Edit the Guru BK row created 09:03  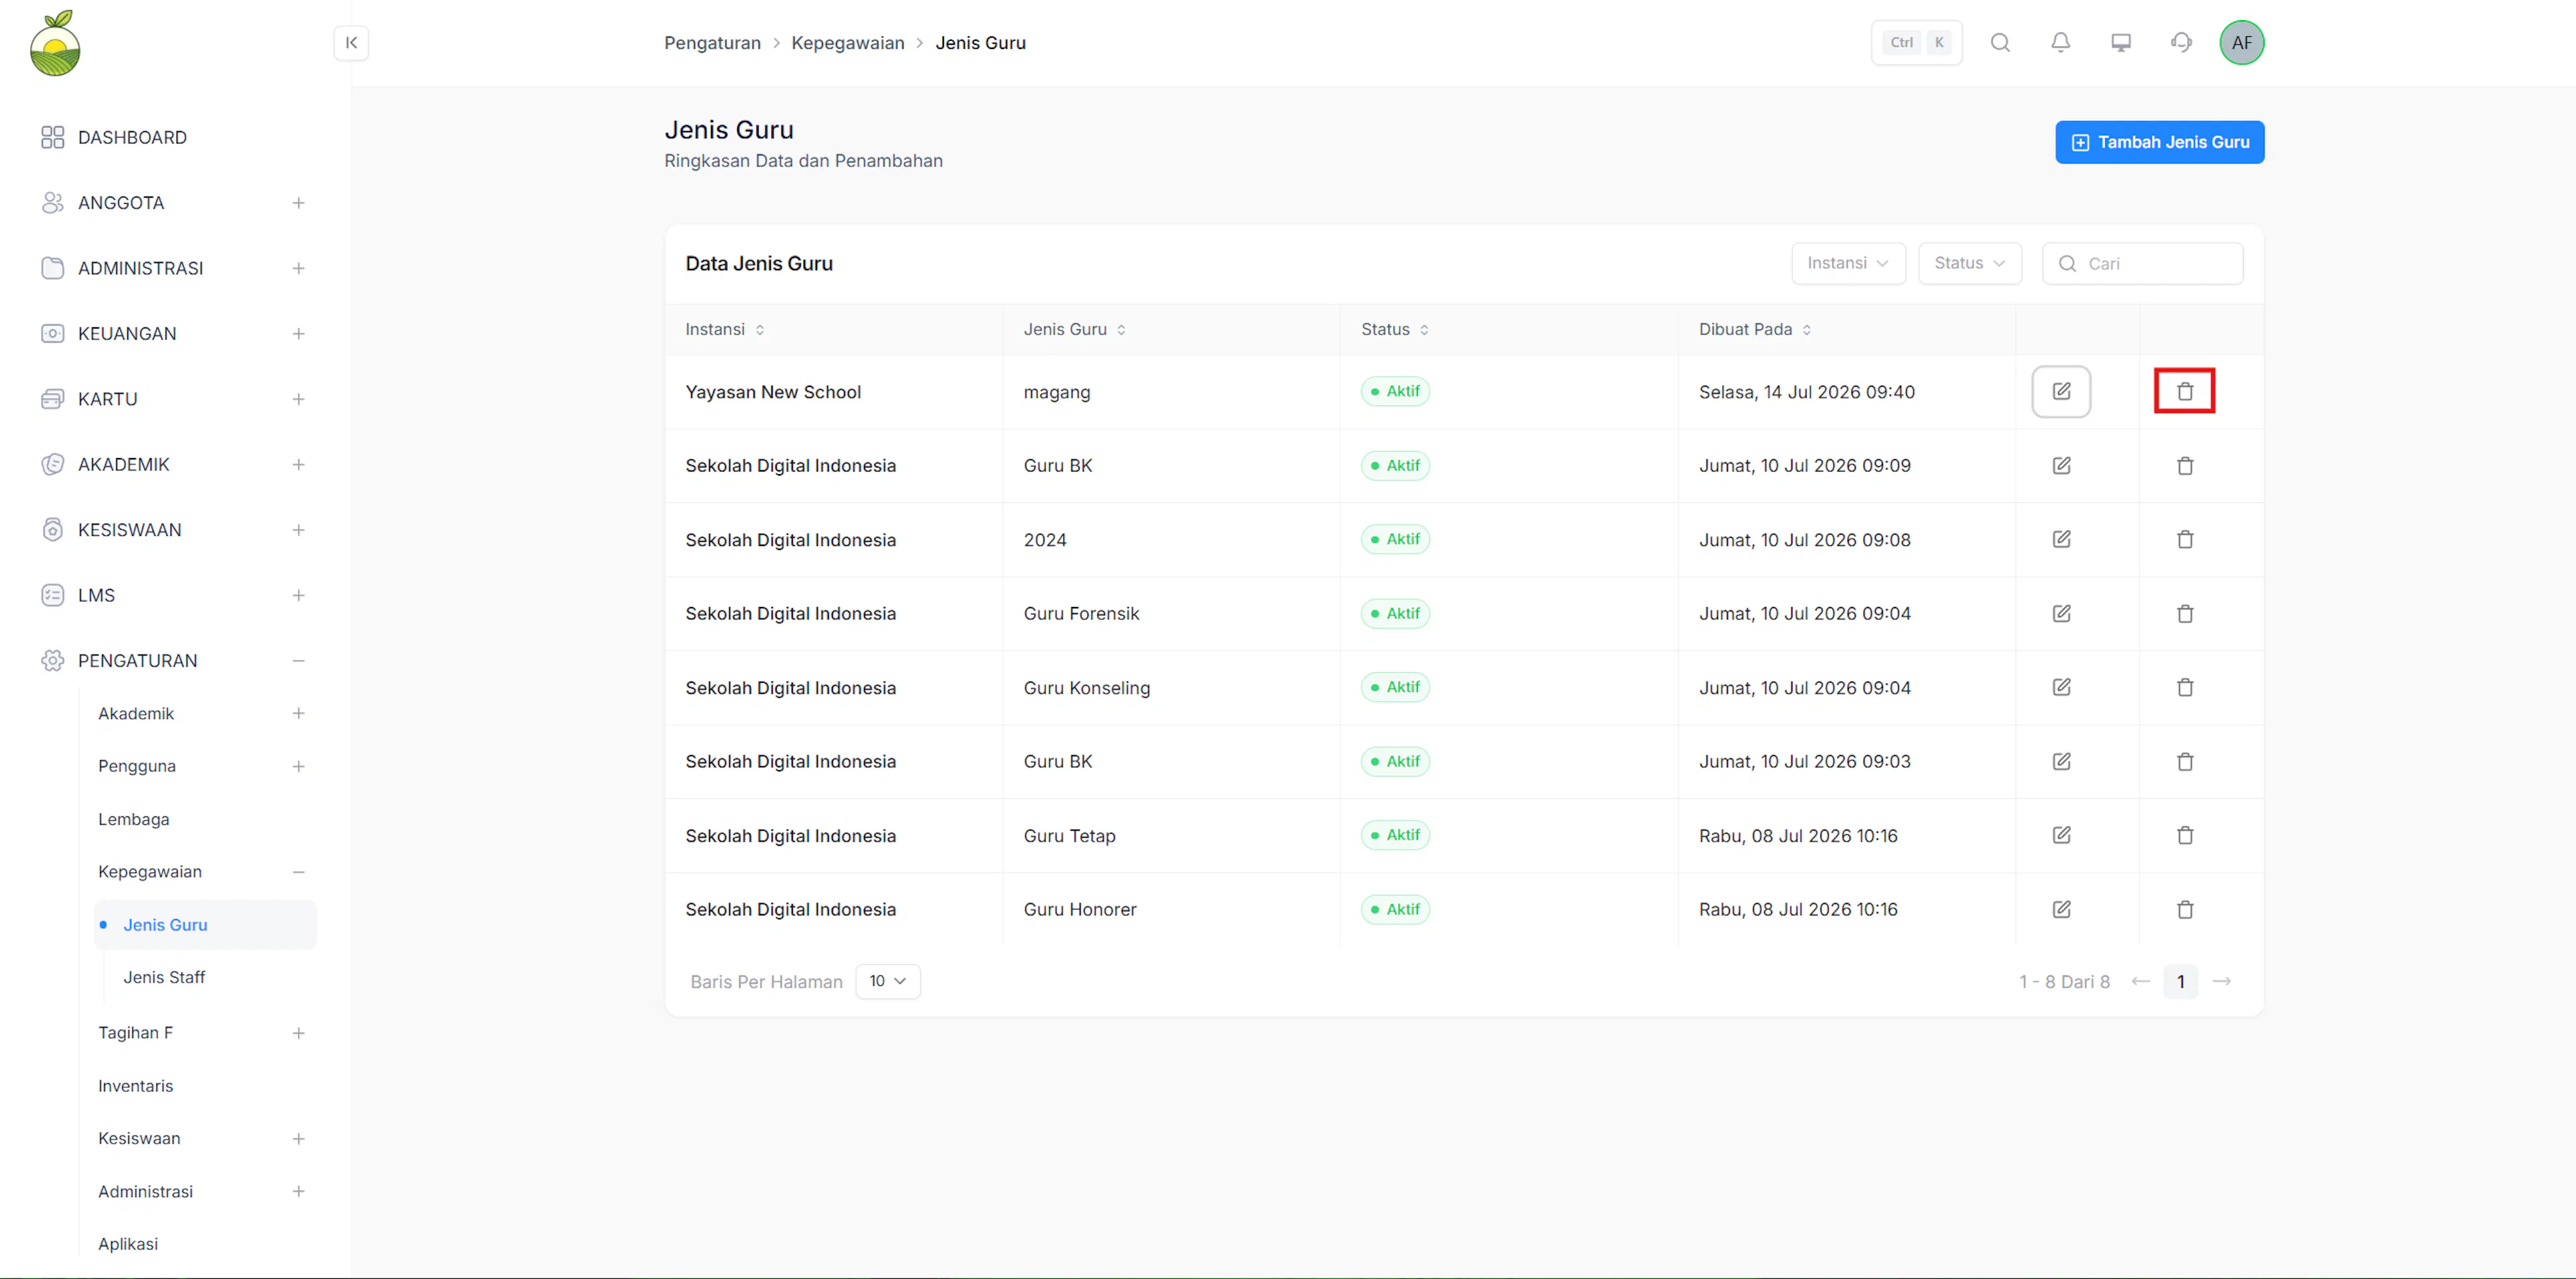[x=2061, y=762]
